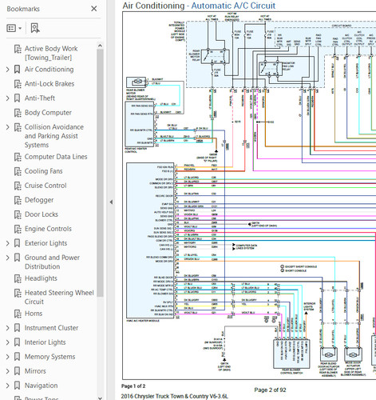The height and width of the screenshot is (400, 376).
Task: Open the Engine Controls bookmark
Action: coord(48,229)
